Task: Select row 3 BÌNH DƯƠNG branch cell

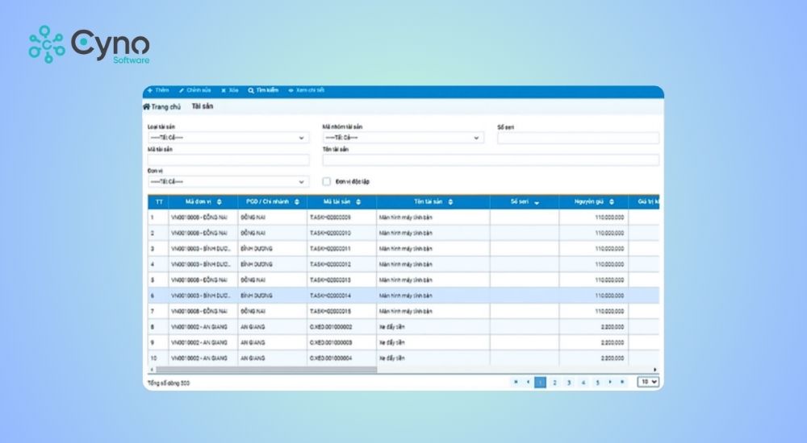Action: (x=272, y=249)
